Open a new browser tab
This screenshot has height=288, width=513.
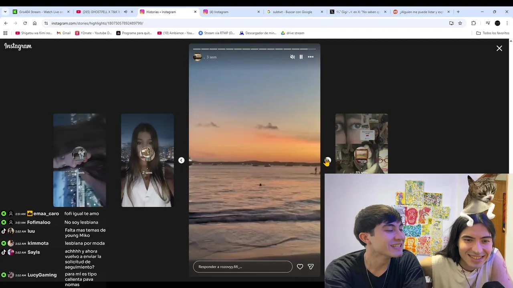458,12
